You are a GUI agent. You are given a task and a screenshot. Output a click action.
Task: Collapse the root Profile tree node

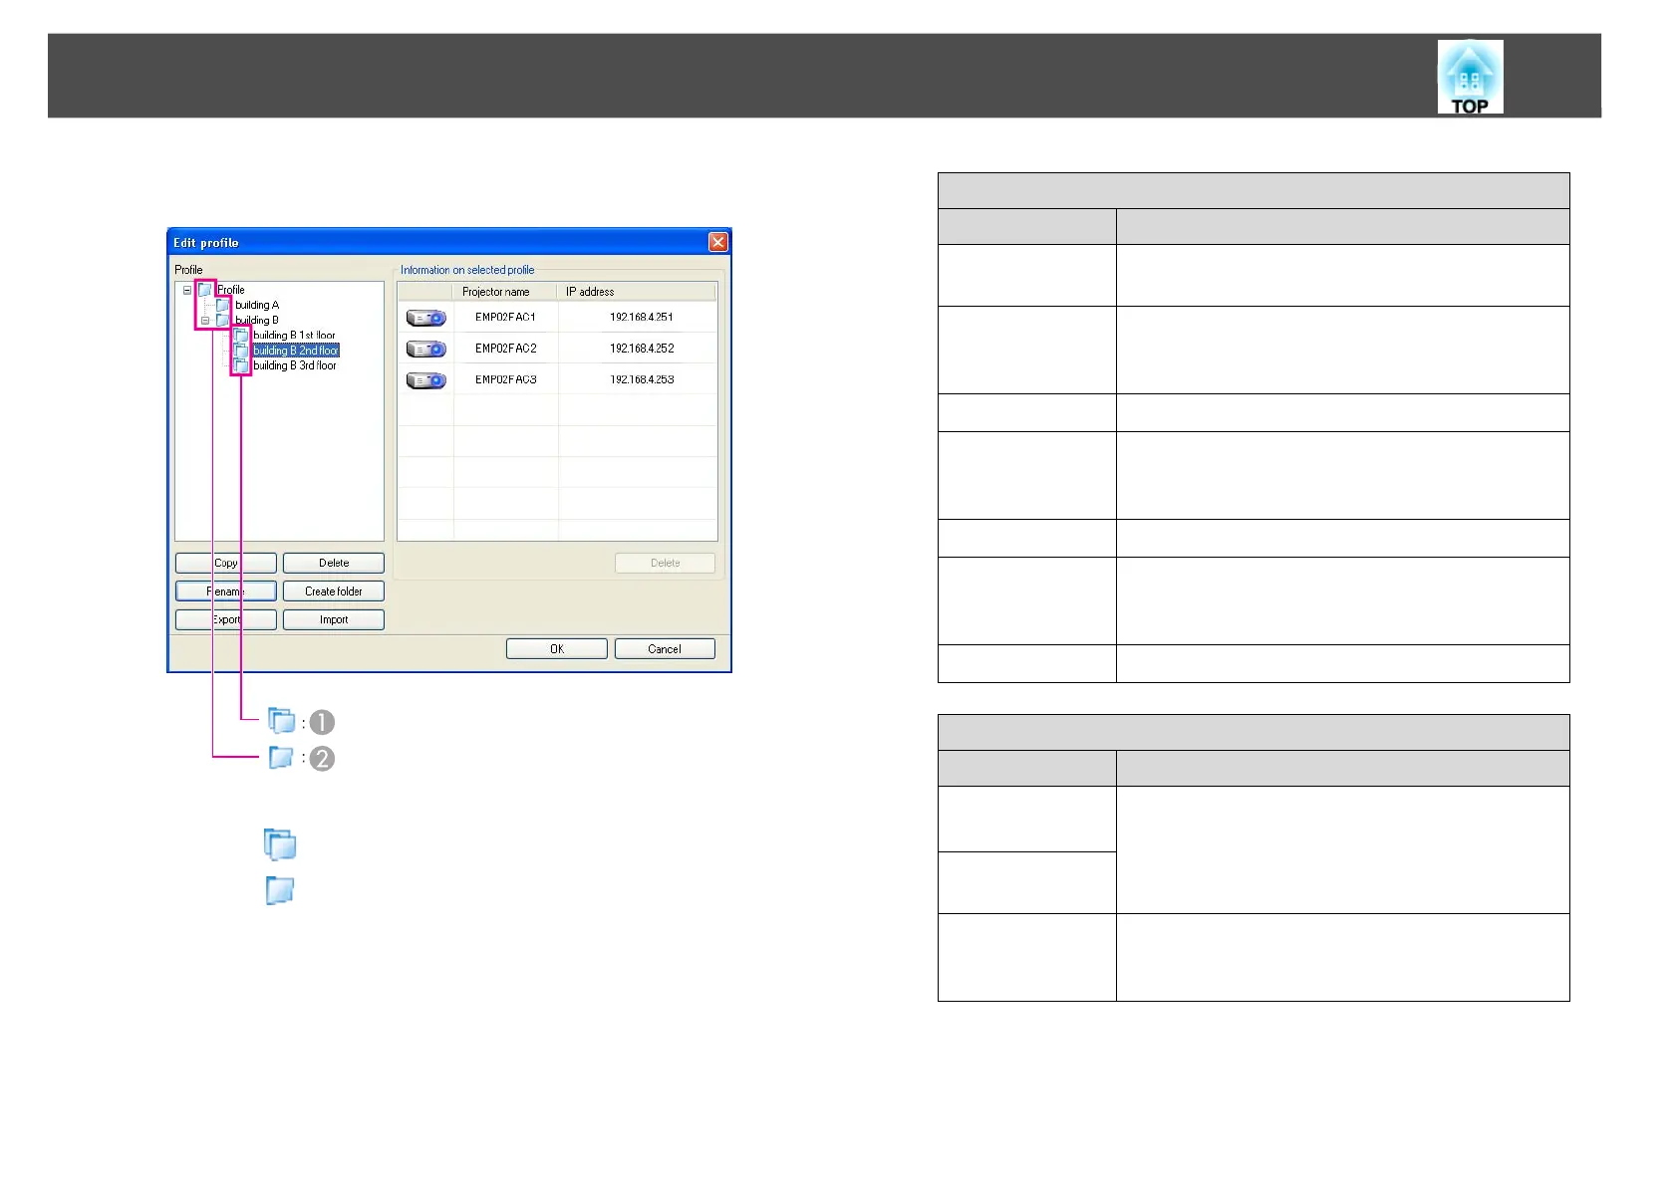[186, 290]
